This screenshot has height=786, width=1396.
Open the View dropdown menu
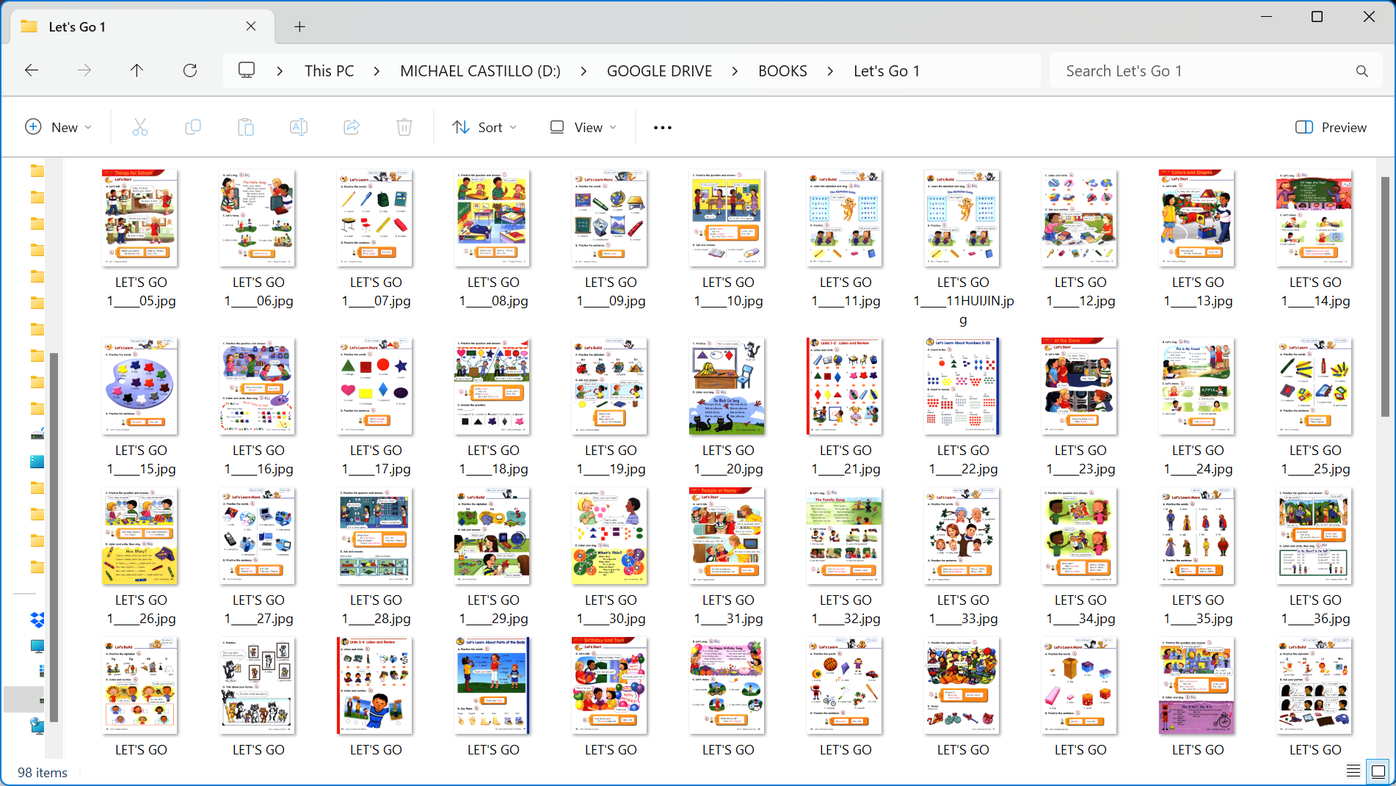click(x=583, y=127)
